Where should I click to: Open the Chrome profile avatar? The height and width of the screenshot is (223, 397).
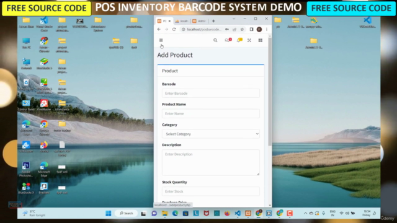pos(259,29)
